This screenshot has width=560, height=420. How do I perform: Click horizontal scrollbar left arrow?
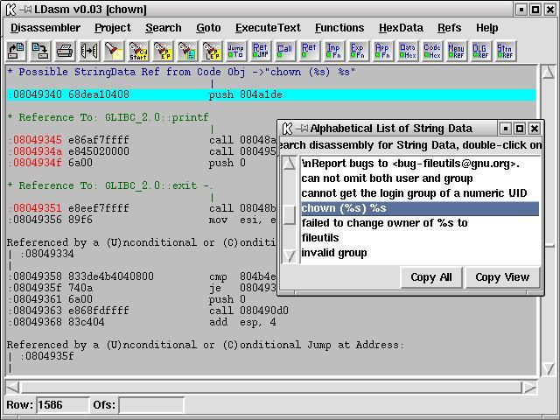pyautogui.click(x=13, y=387)
